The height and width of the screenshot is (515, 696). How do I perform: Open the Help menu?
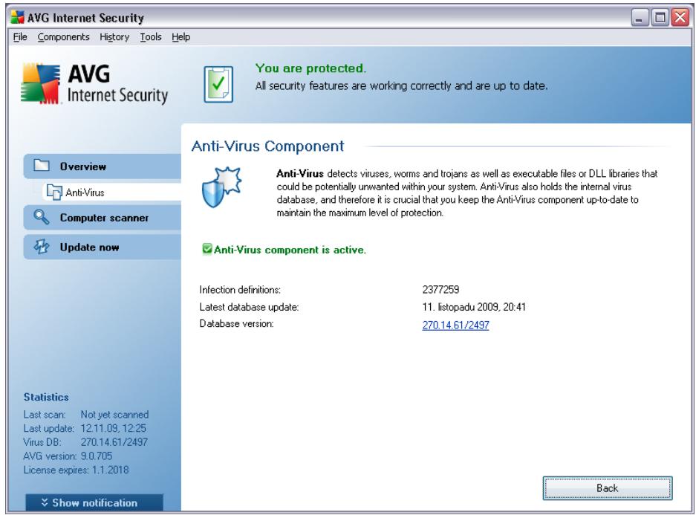pos(180,37)
